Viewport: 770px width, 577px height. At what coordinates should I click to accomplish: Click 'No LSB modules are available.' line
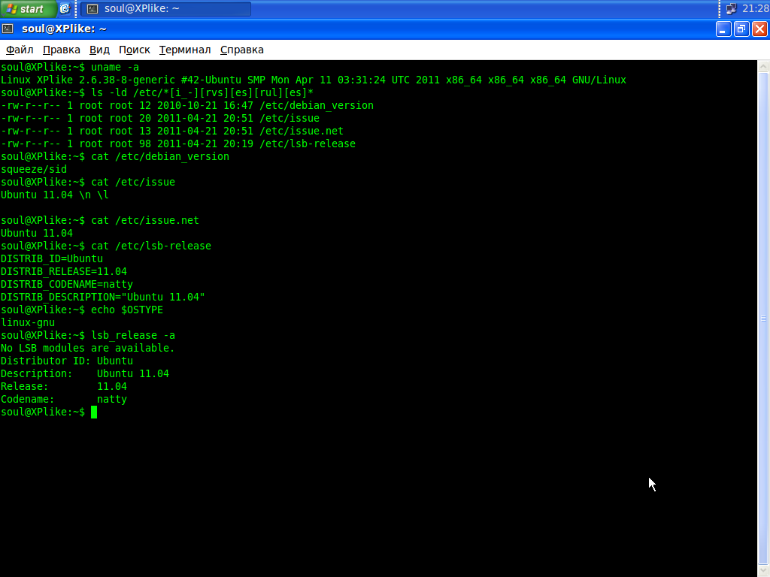pyautogui.click(x=88, y=348)
